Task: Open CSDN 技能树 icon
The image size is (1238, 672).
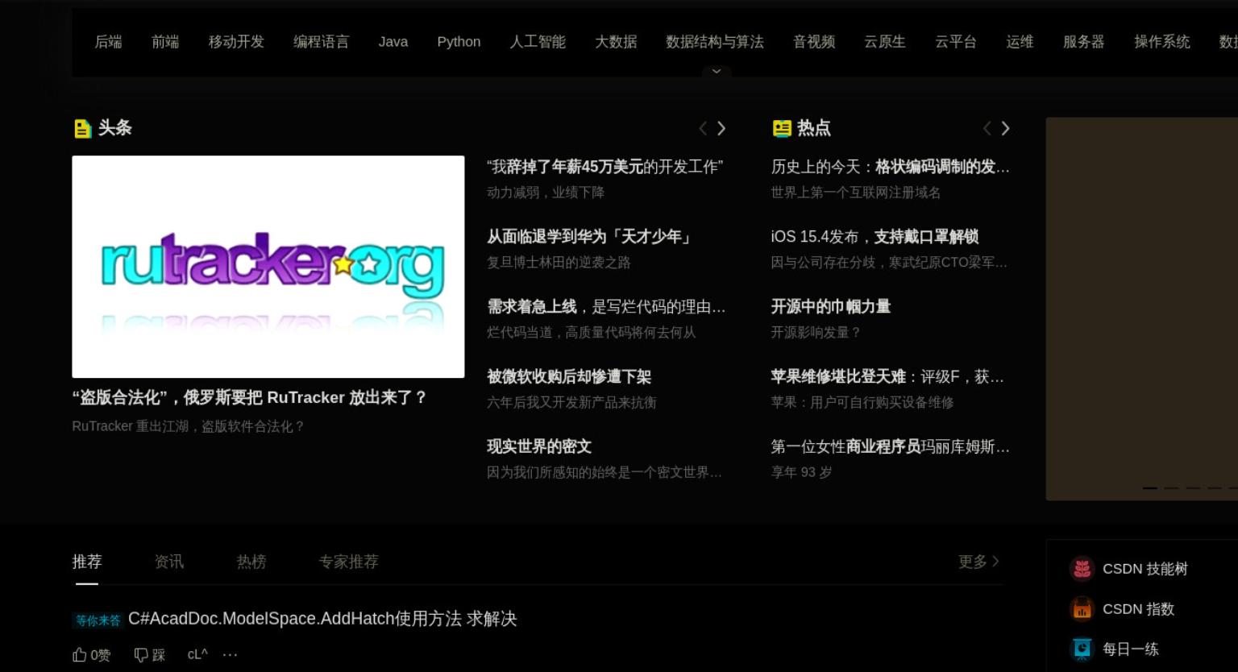Action: point(1082,569)
